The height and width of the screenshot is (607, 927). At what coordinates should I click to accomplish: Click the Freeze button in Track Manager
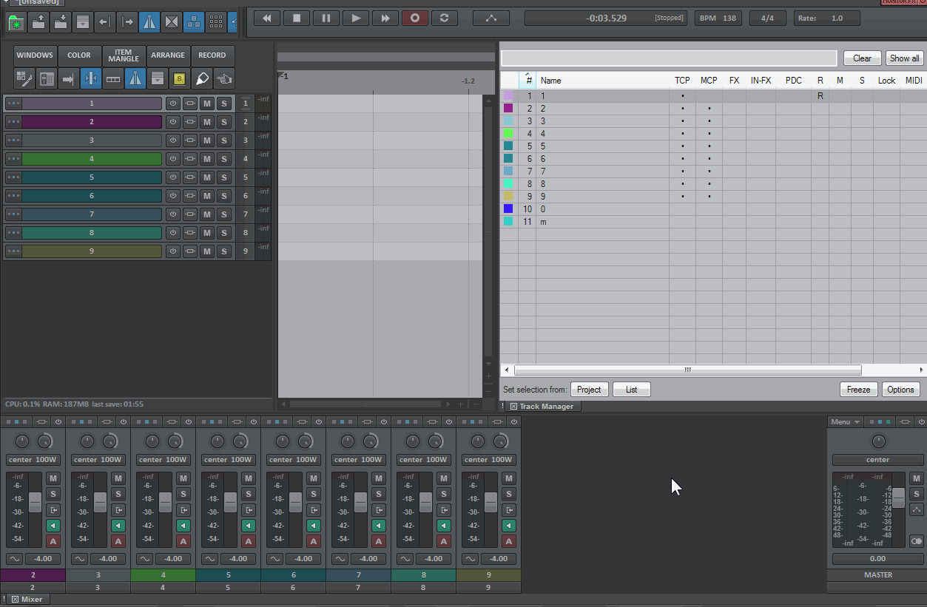pyautogui.click(x=858, y=390)
